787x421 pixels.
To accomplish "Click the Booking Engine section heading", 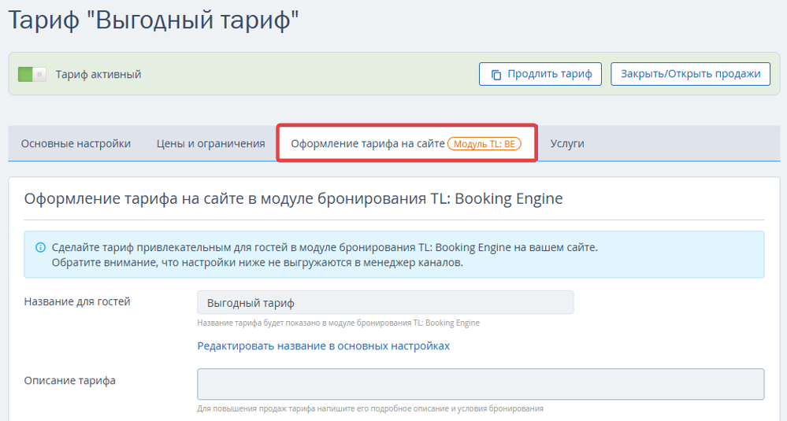I will click(x=293, y=199).
